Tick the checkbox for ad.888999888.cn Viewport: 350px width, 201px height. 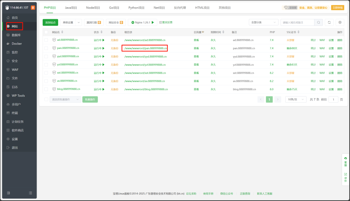[46, 40]
